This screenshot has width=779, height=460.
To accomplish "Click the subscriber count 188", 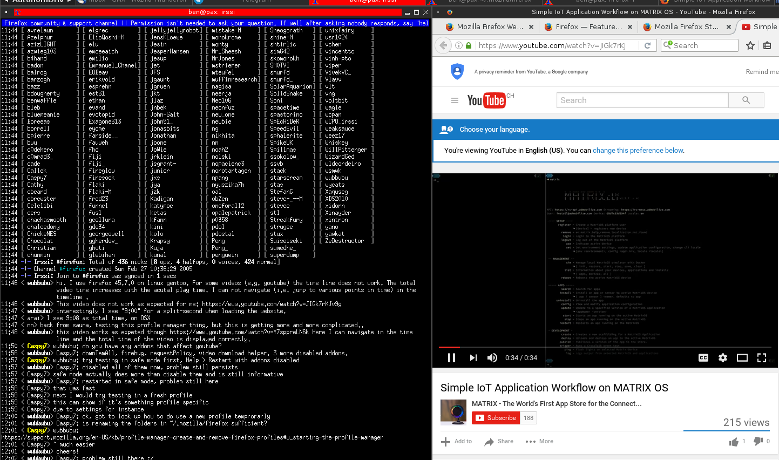I will 529,418.
